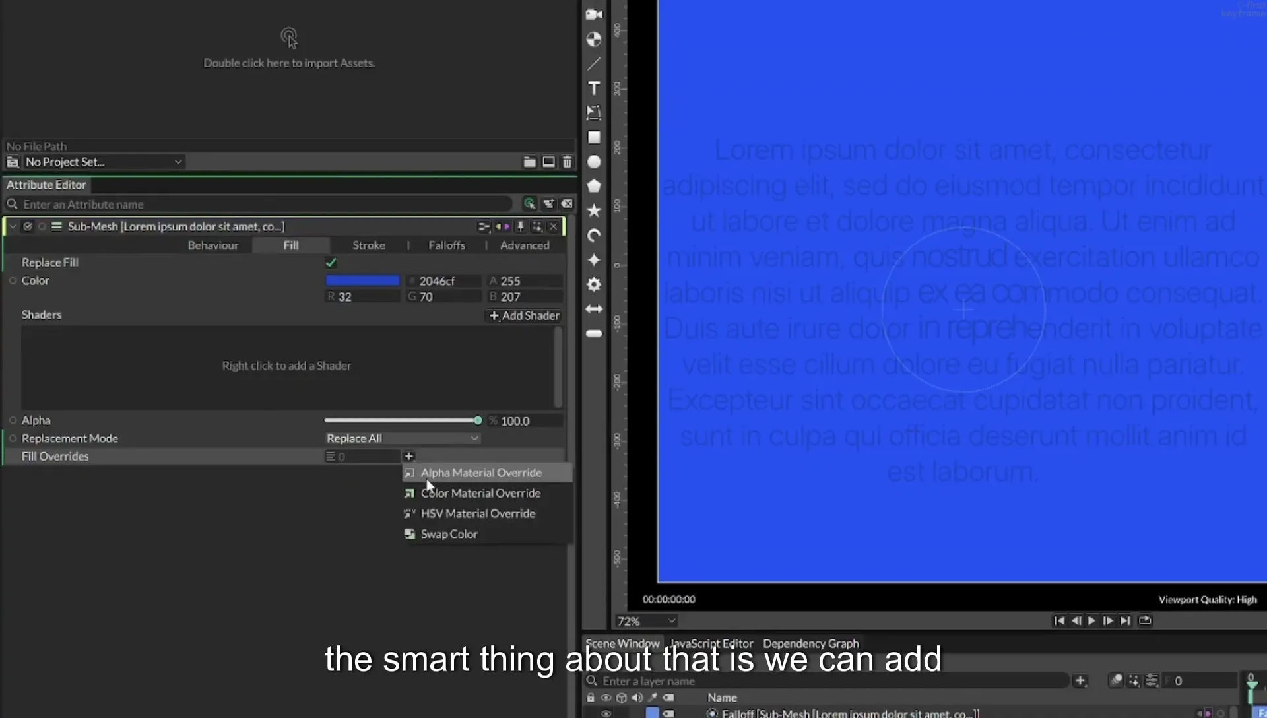Toggle keyframe circle beside Alpha attribute
Viewport: 1267px width, 718px height.
coord(13,420)
